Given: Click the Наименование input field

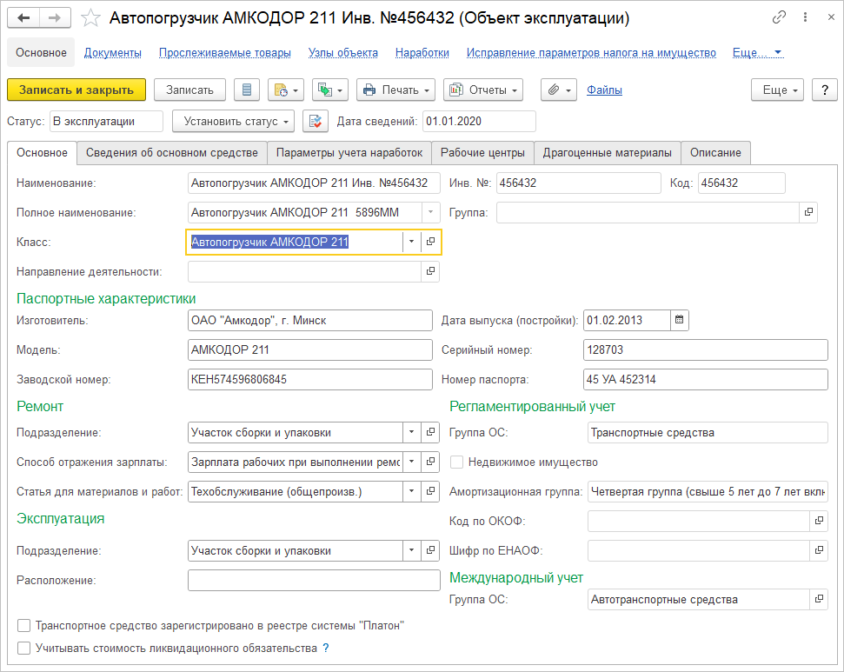Looking at the screenshot, I should [314, 183].
